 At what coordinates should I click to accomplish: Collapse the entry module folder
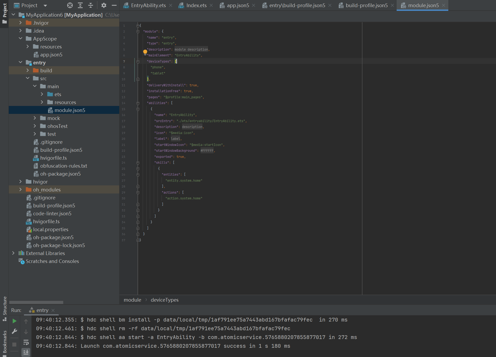[20, 63]
